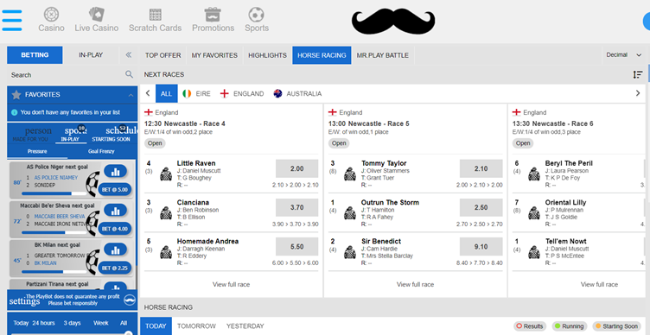Open TOP OFFER tab
The width and height of the screenshot is (650, 335).
[162, 55]
